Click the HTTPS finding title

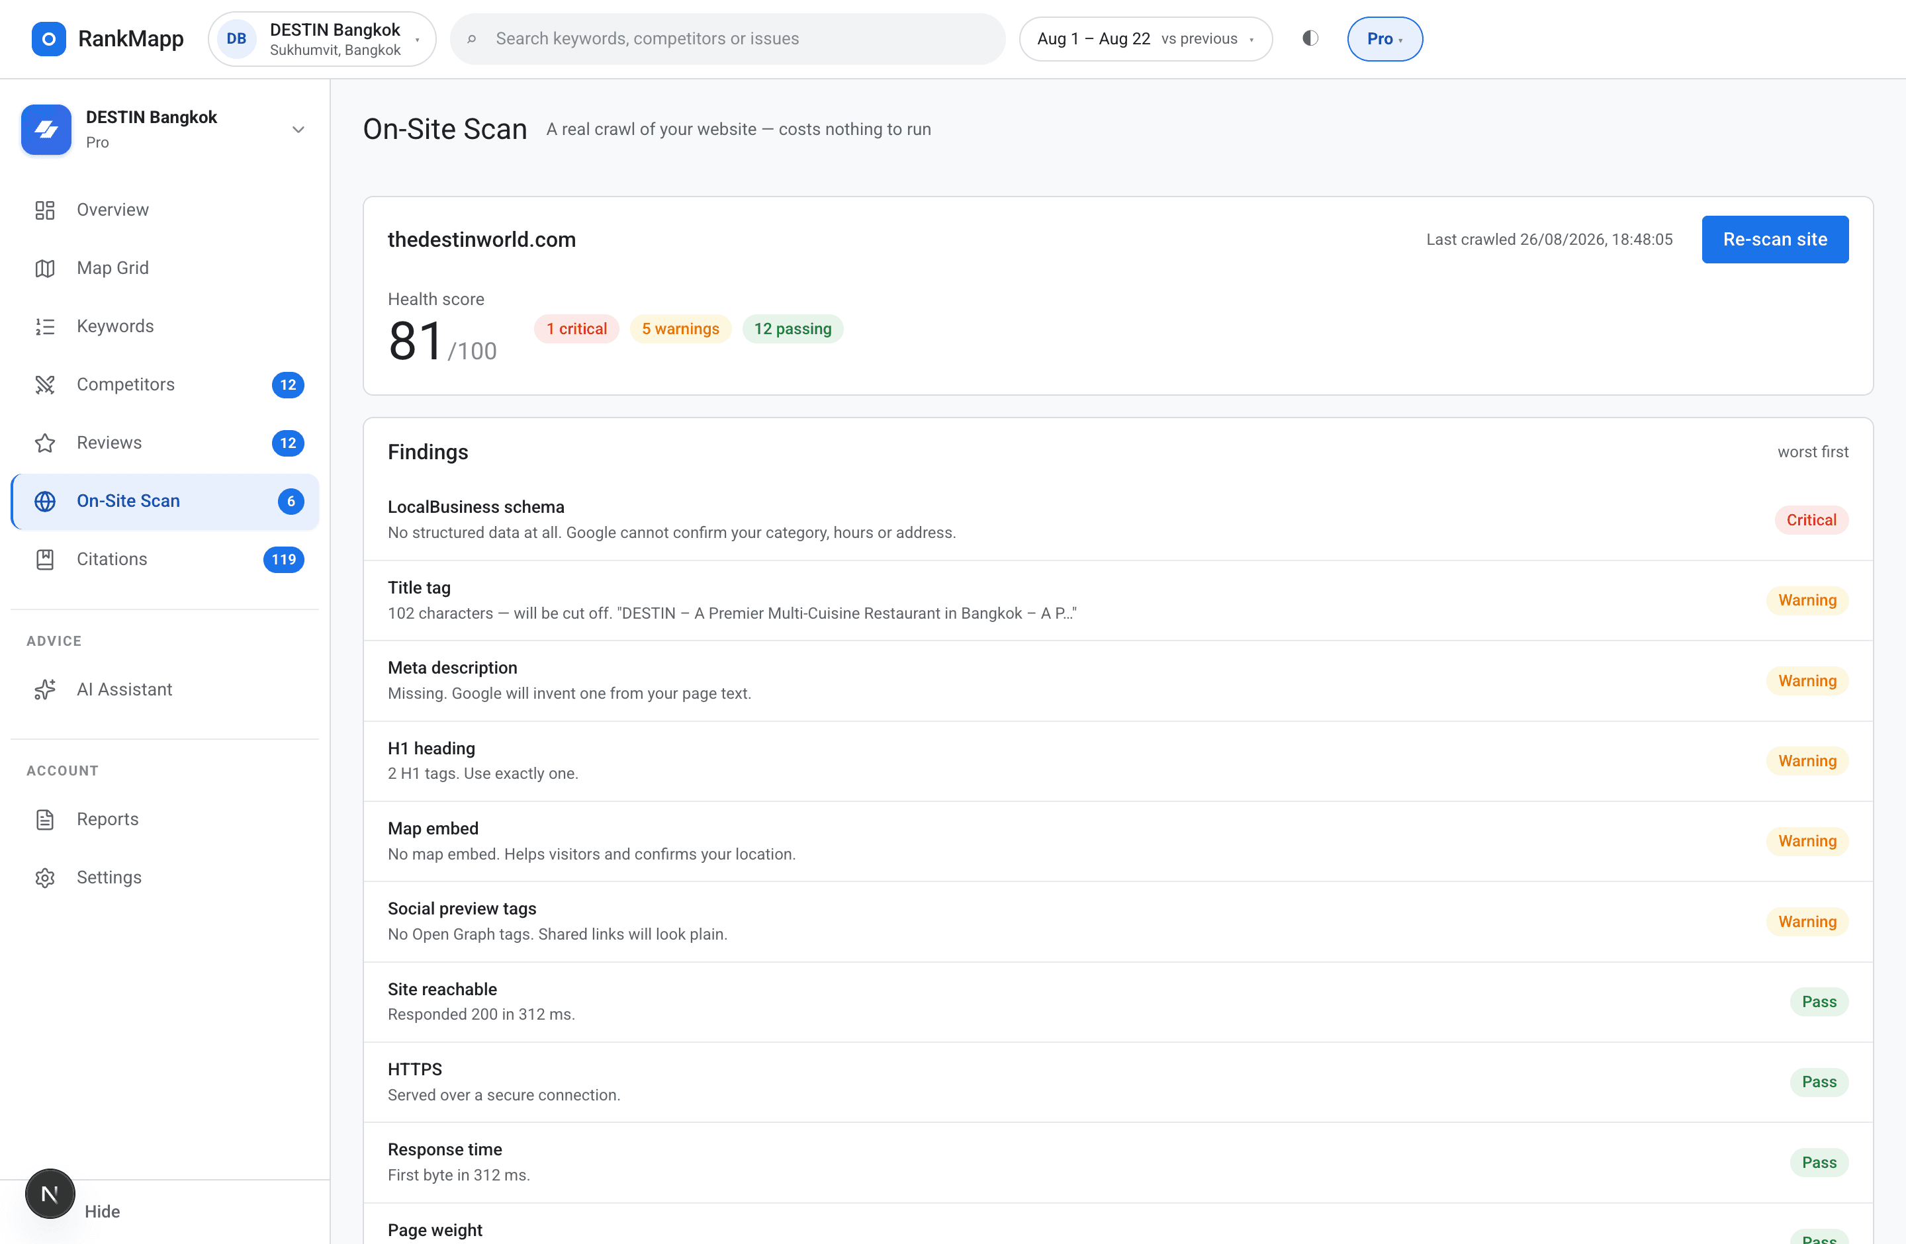click(x=415, y=1069)
